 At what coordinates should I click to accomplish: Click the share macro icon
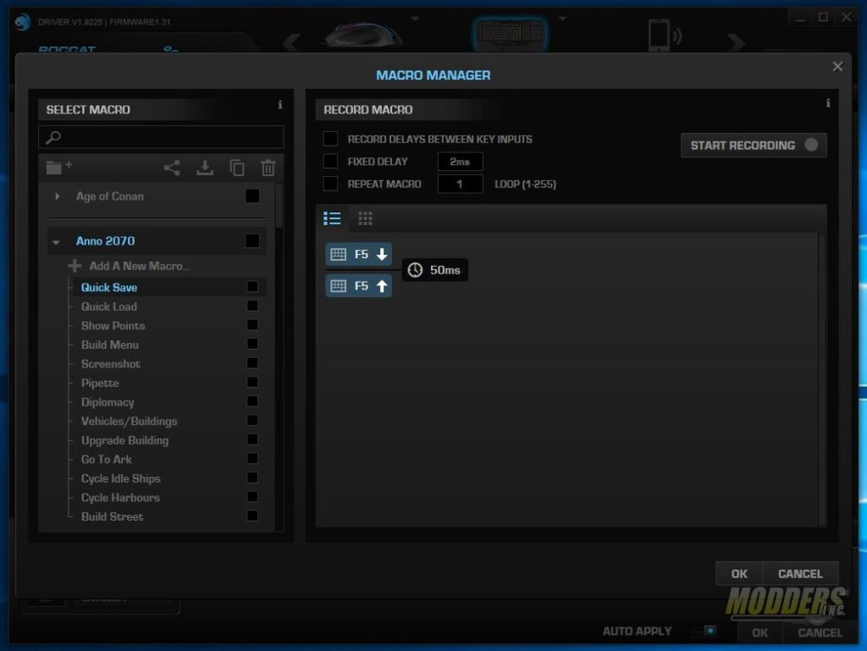point(172,168)
